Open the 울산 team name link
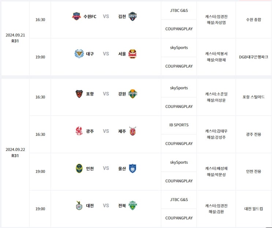272x228 pixels. pyautogui.click(x=122, y=168)
